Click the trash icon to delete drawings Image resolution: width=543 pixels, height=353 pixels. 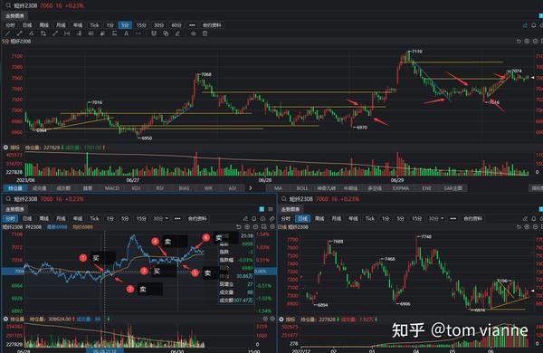205,33
